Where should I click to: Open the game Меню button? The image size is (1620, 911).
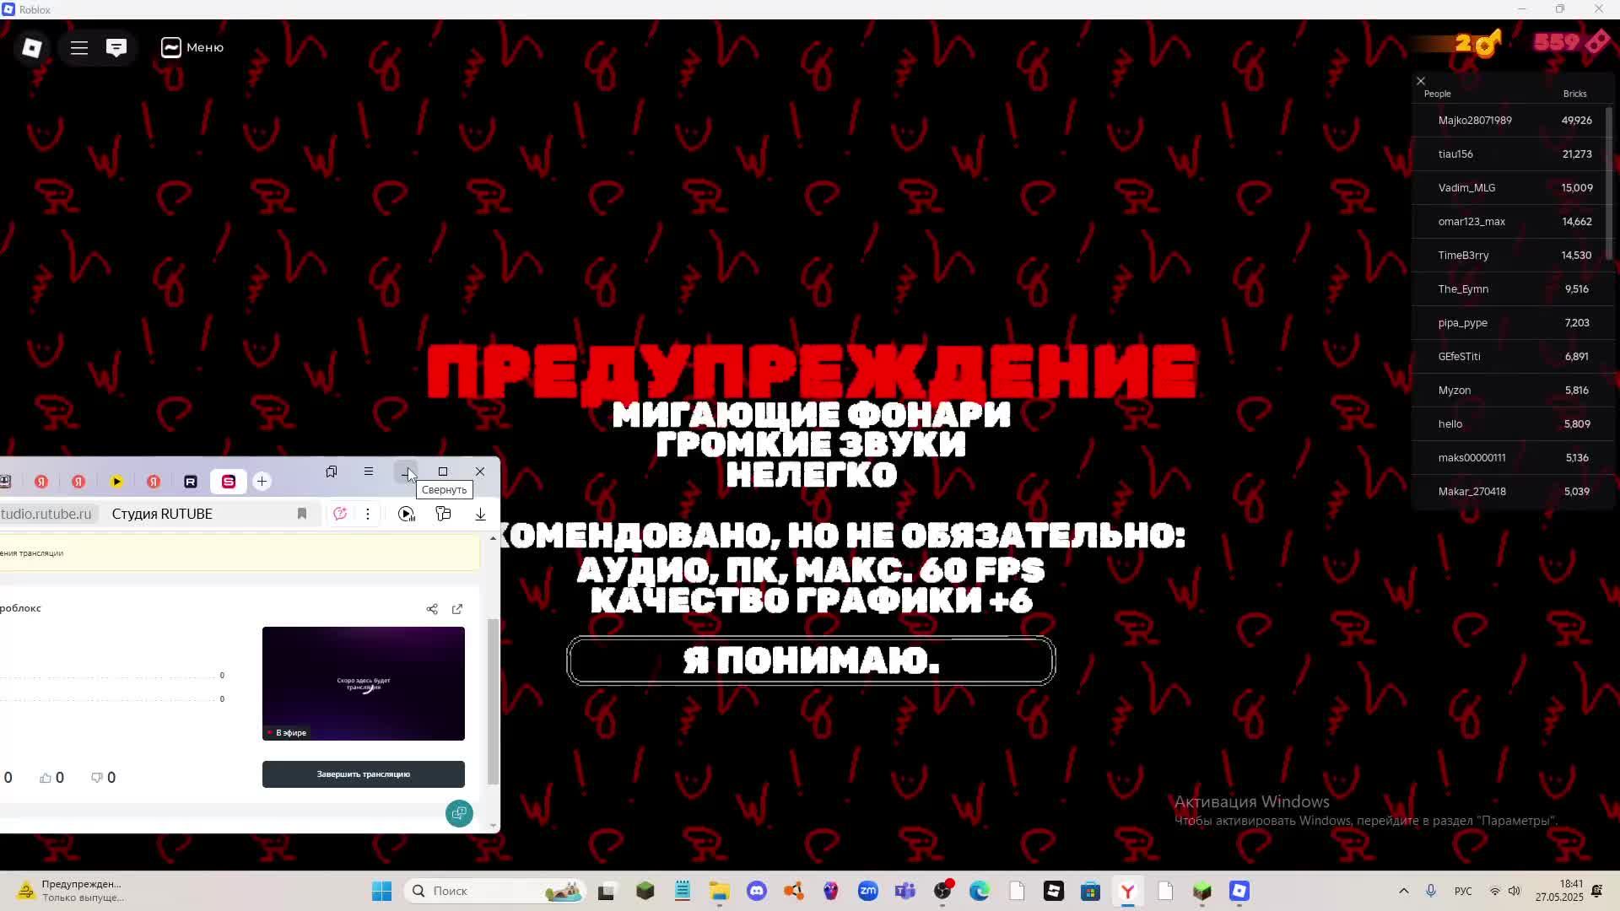[192, 47]
